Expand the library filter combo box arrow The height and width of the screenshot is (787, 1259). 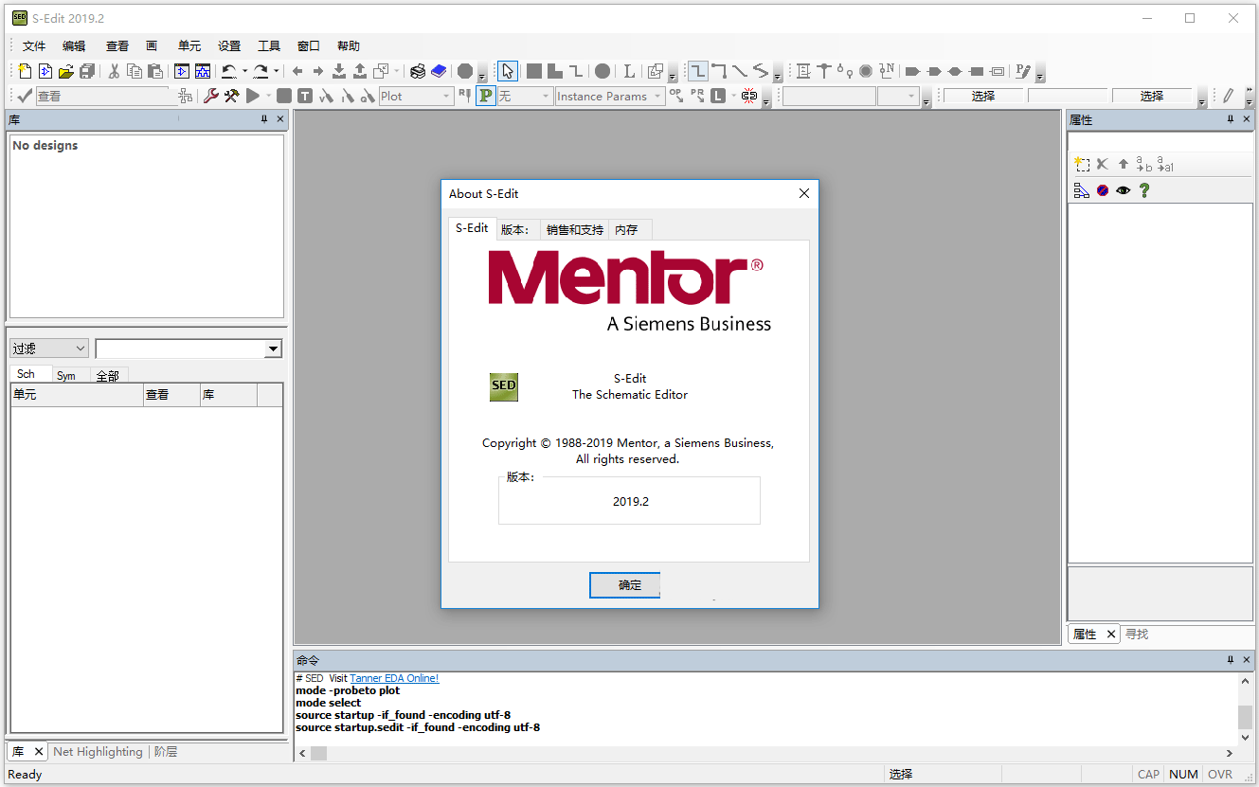tap(274, 349)
